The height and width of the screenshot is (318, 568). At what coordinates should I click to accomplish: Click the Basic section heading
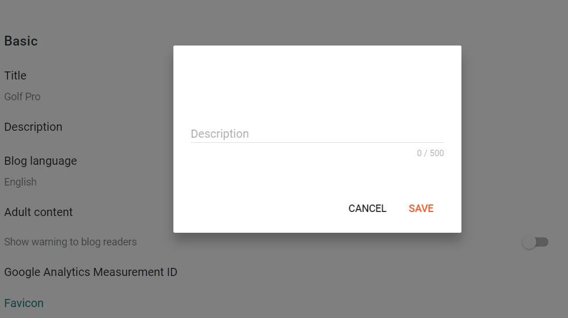point(21,41)
